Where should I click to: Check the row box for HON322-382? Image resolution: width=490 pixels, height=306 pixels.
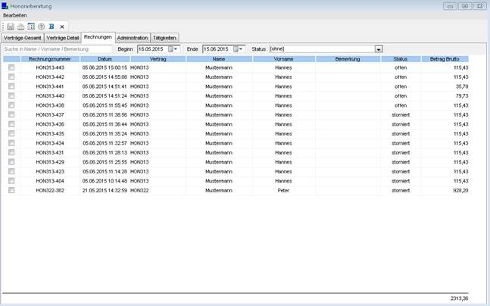tap(11, 191)
